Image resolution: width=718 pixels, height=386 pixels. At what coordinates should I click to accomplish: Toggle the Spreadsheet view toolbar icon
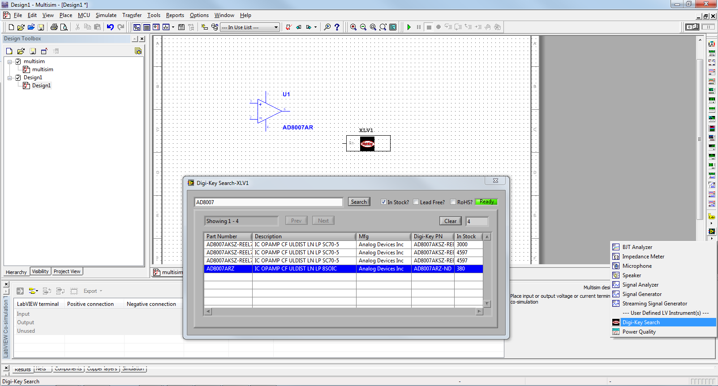(x=146, y=27)
